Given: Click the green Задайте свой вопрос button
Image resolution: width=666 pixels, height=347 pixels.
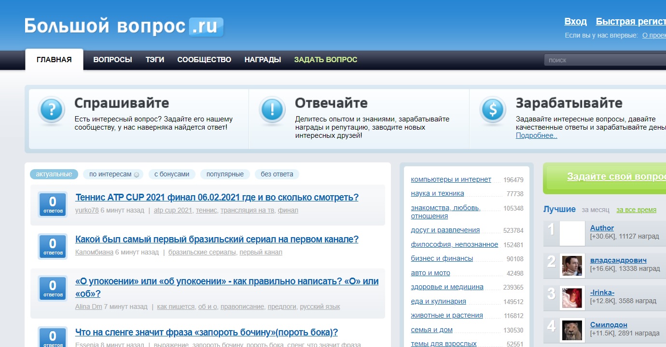Looking at the screenshot, I should point(604,177).
